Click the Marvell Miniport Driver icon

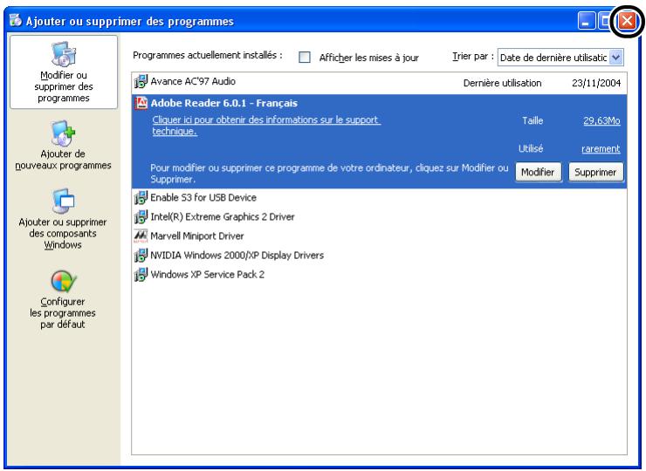tap(141, 235)
